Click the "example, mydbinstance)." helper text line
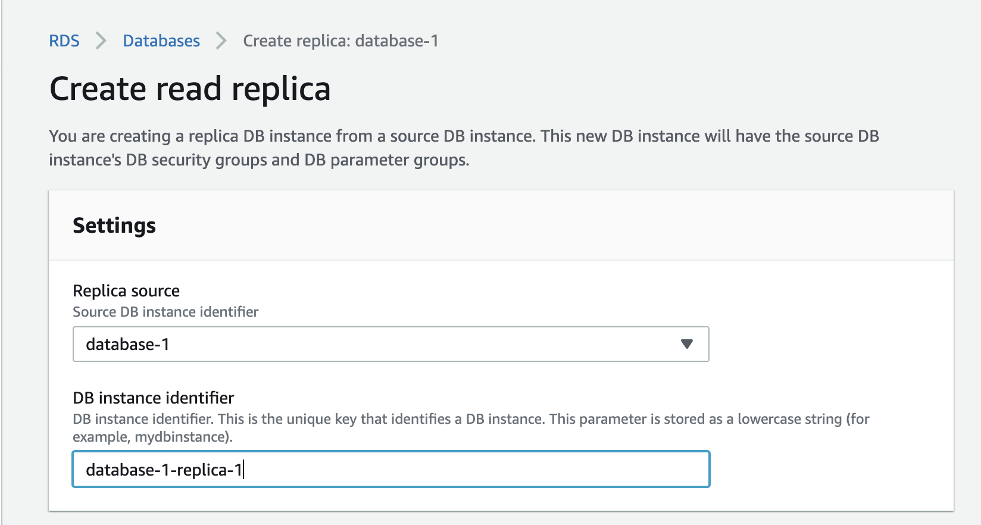Screen dimensions: 981x525 [152, 437]
